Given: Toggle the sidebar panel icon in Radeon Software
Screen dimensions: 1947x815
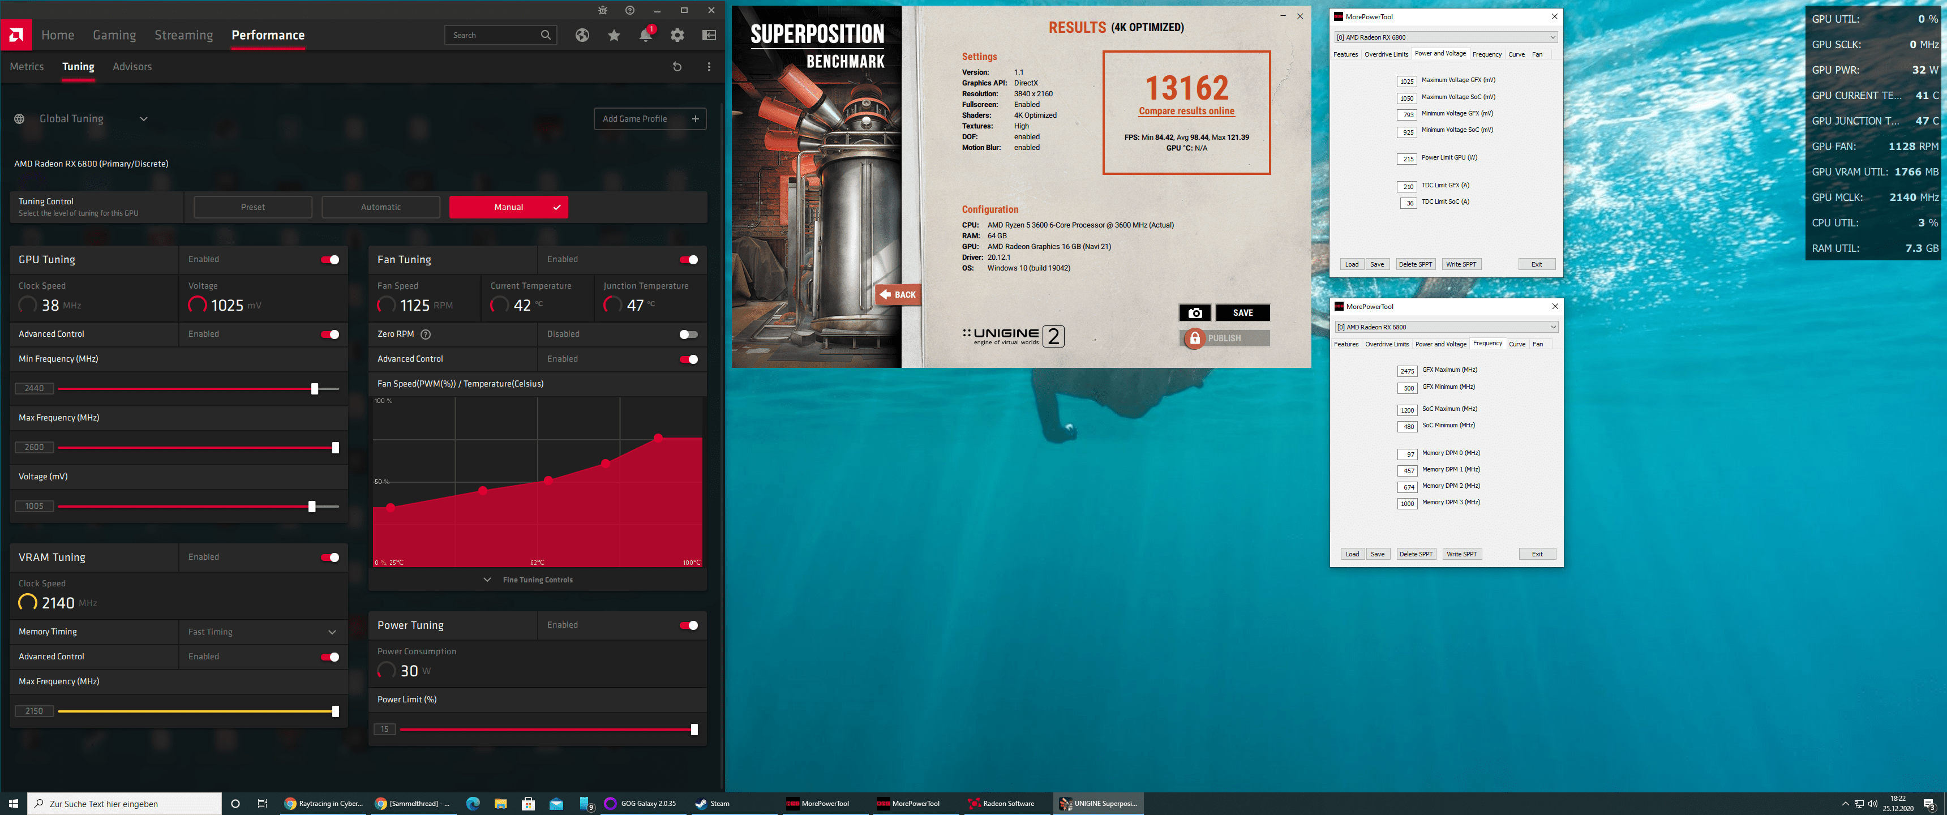Looking at the screenshot, I should coord(709,35).
